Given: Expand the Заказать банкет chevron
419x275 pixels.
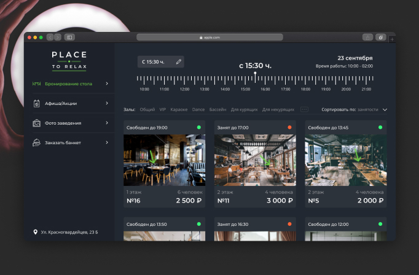Looking at the screenshot, I should (x=107, y=142).
